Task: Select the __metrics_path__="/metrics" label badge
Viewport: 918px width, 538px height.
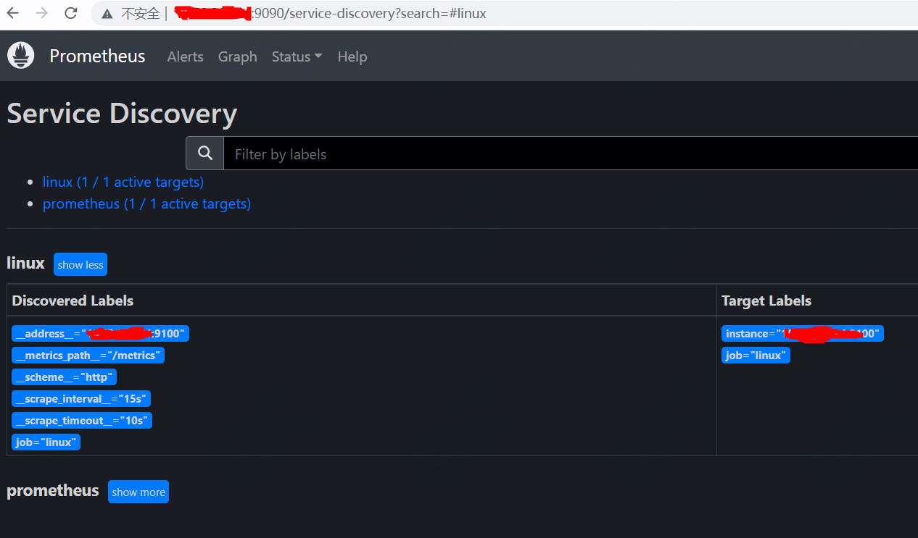Action: click(x=88, y=355)
